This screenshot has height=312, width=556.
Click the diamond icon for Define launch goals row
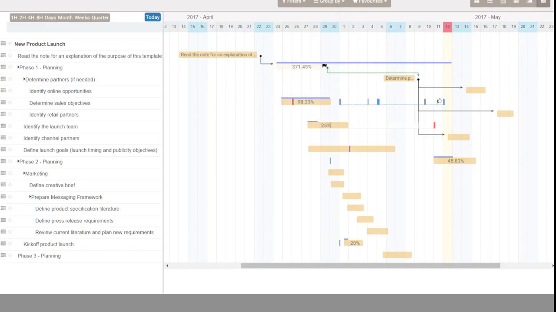(x=10, y=149)
